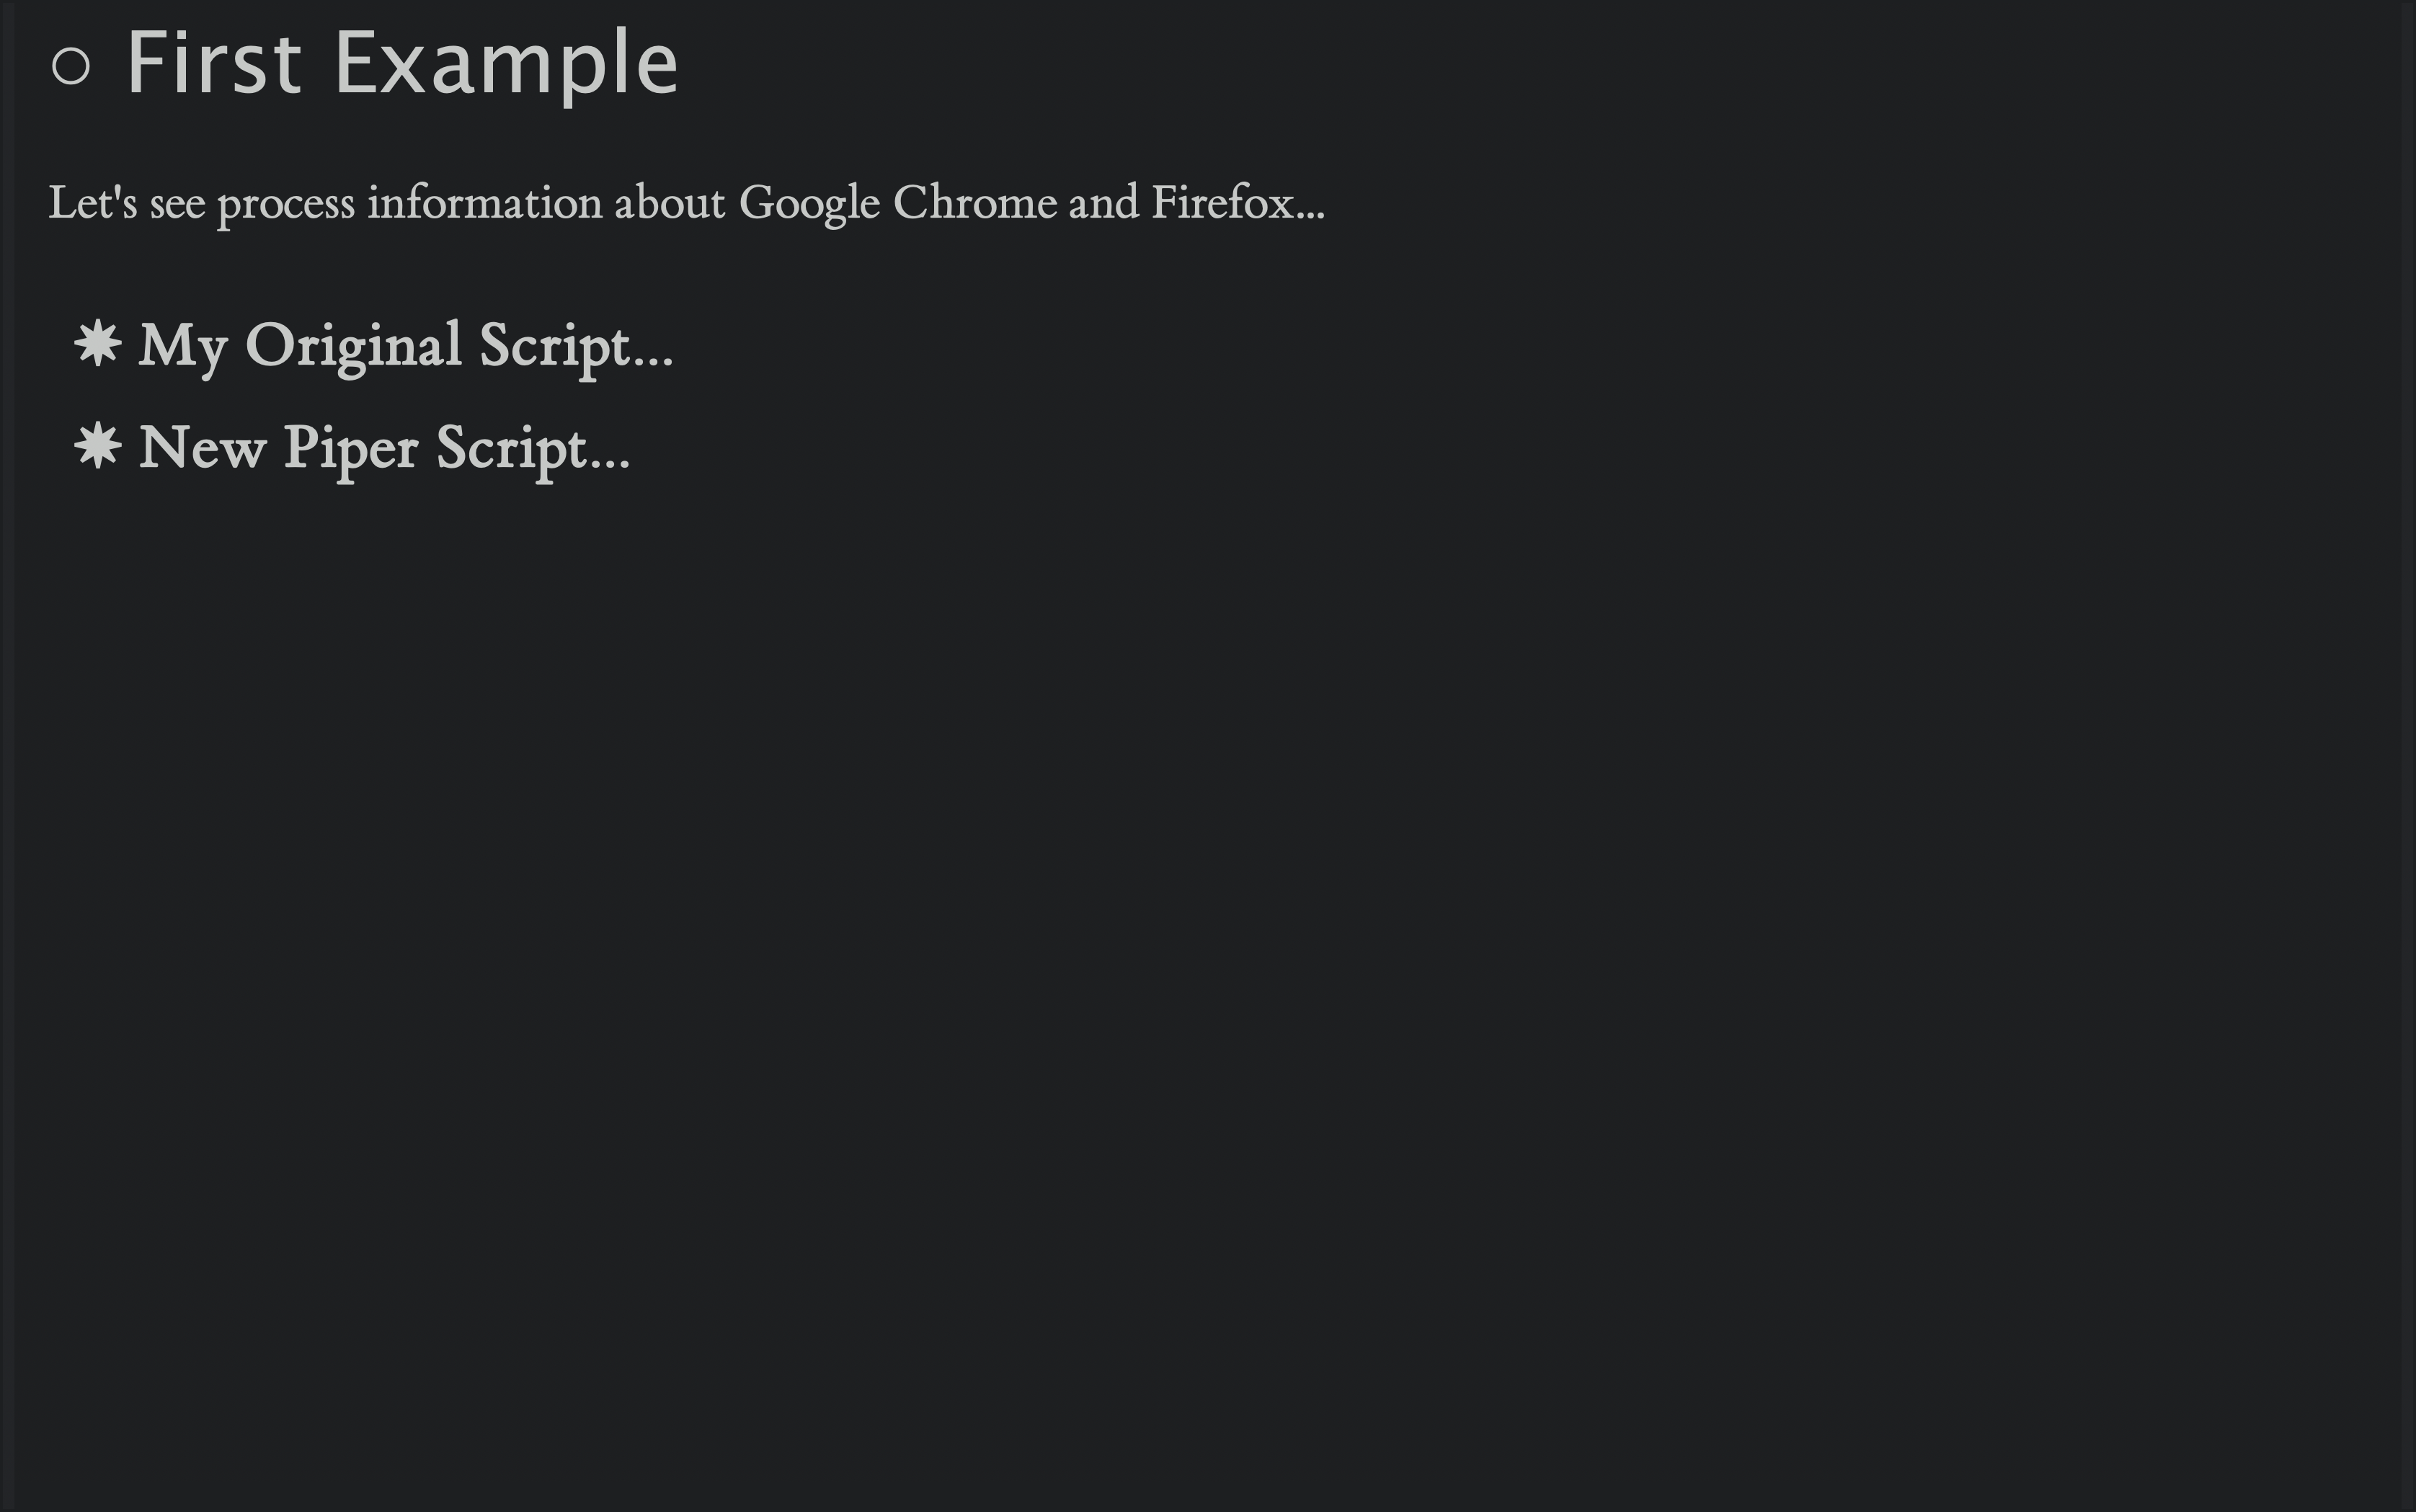Click the hollow circle bullet before First Example
This screenshot has height=1512, width=2416.
[71, 66]
